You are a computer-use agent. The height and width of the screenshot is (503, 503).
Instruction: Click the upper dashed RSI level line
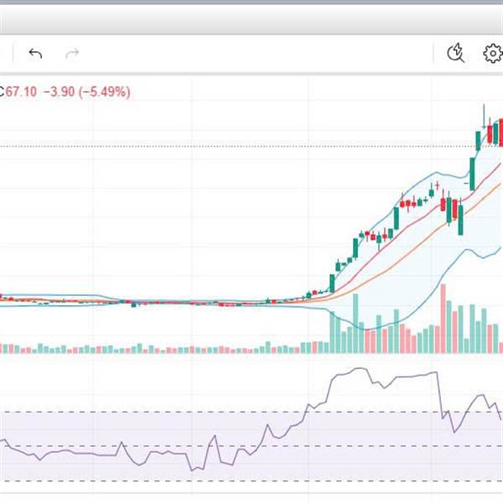(x=251, y=412)
